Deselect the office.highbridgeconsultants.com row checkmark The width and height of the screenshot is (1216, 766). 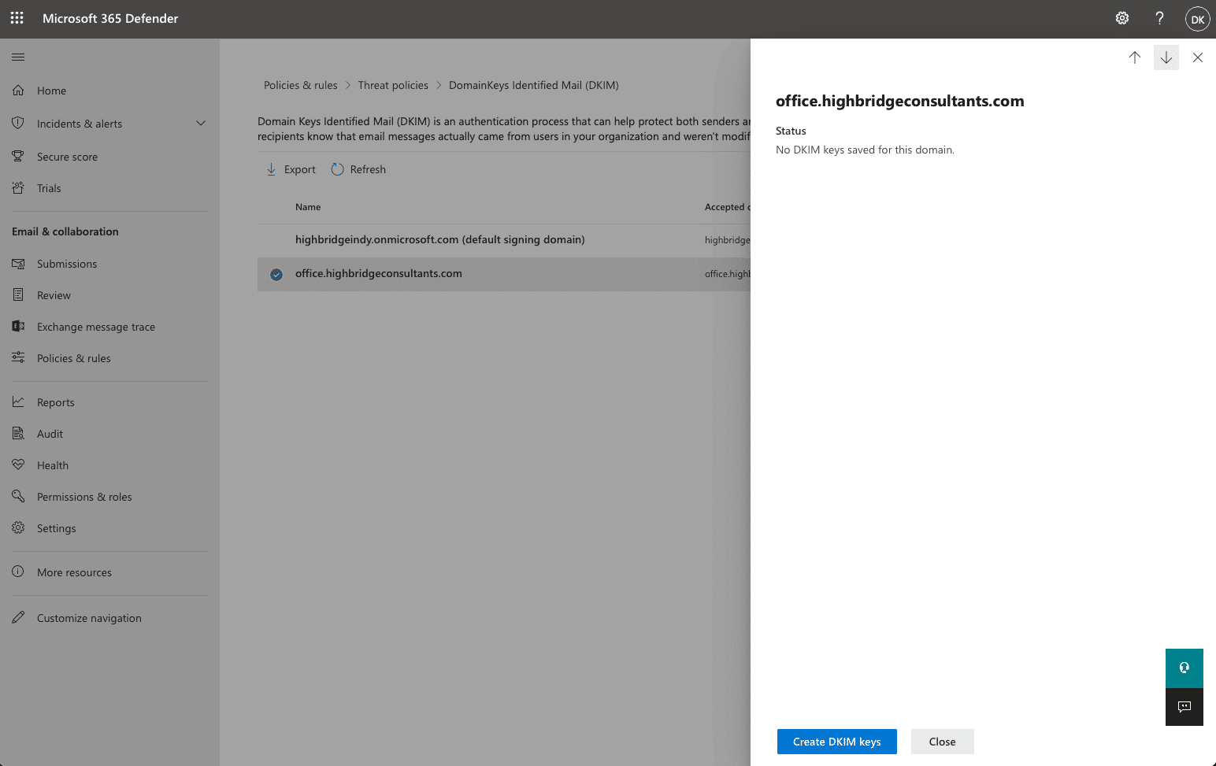tap(276, 274)
